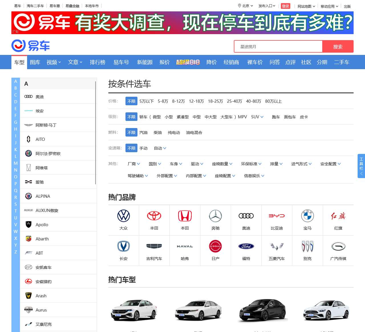Select the Alfa Romeo logo
Image resolution: width=365 pixels, height=332 pixels.
coord(29,153)
